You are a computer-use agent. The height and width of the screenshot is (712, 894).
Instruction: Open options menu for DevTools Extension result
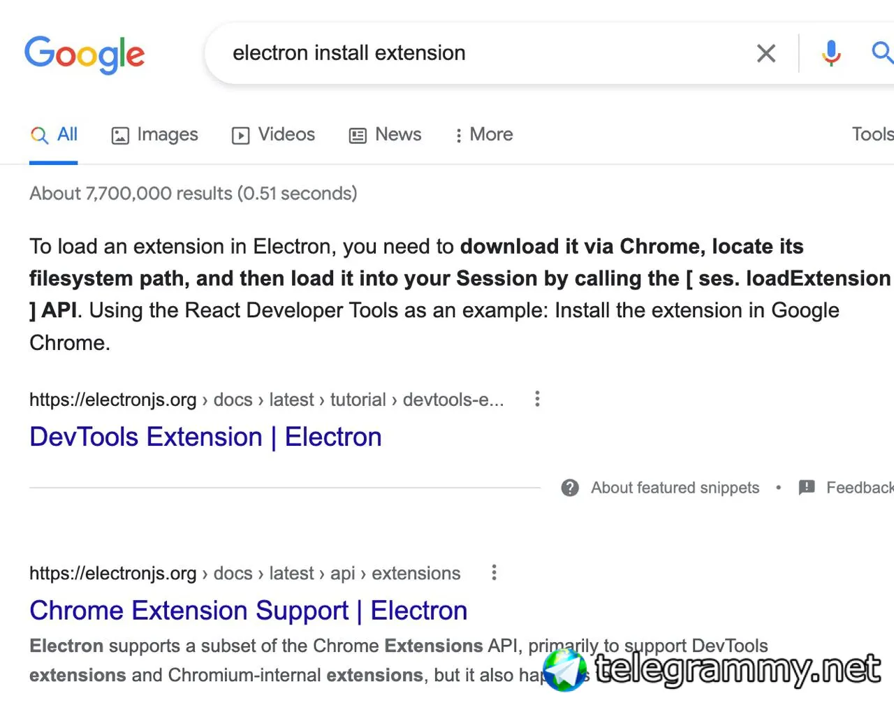coord(537,399)
